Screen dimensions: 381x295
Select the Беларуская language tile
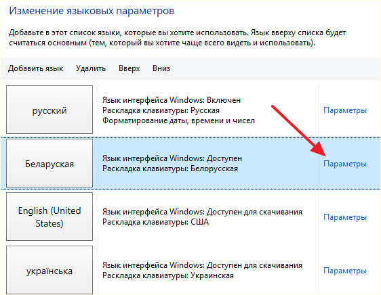(x=49, y=163)
